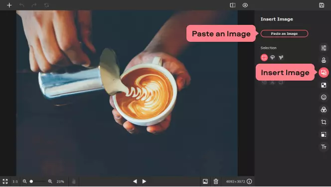The width and height of the screenshot is (331, 187).
Task: Select the crop tool
Action: [324, 122]
